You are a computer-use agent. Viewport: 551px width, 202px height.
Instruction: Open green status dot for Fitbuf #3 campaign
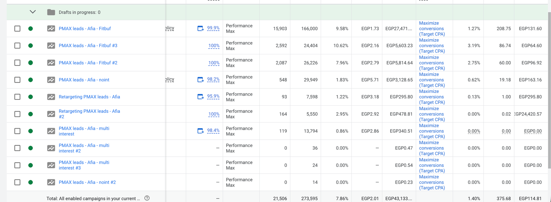(x=31, y=46)
